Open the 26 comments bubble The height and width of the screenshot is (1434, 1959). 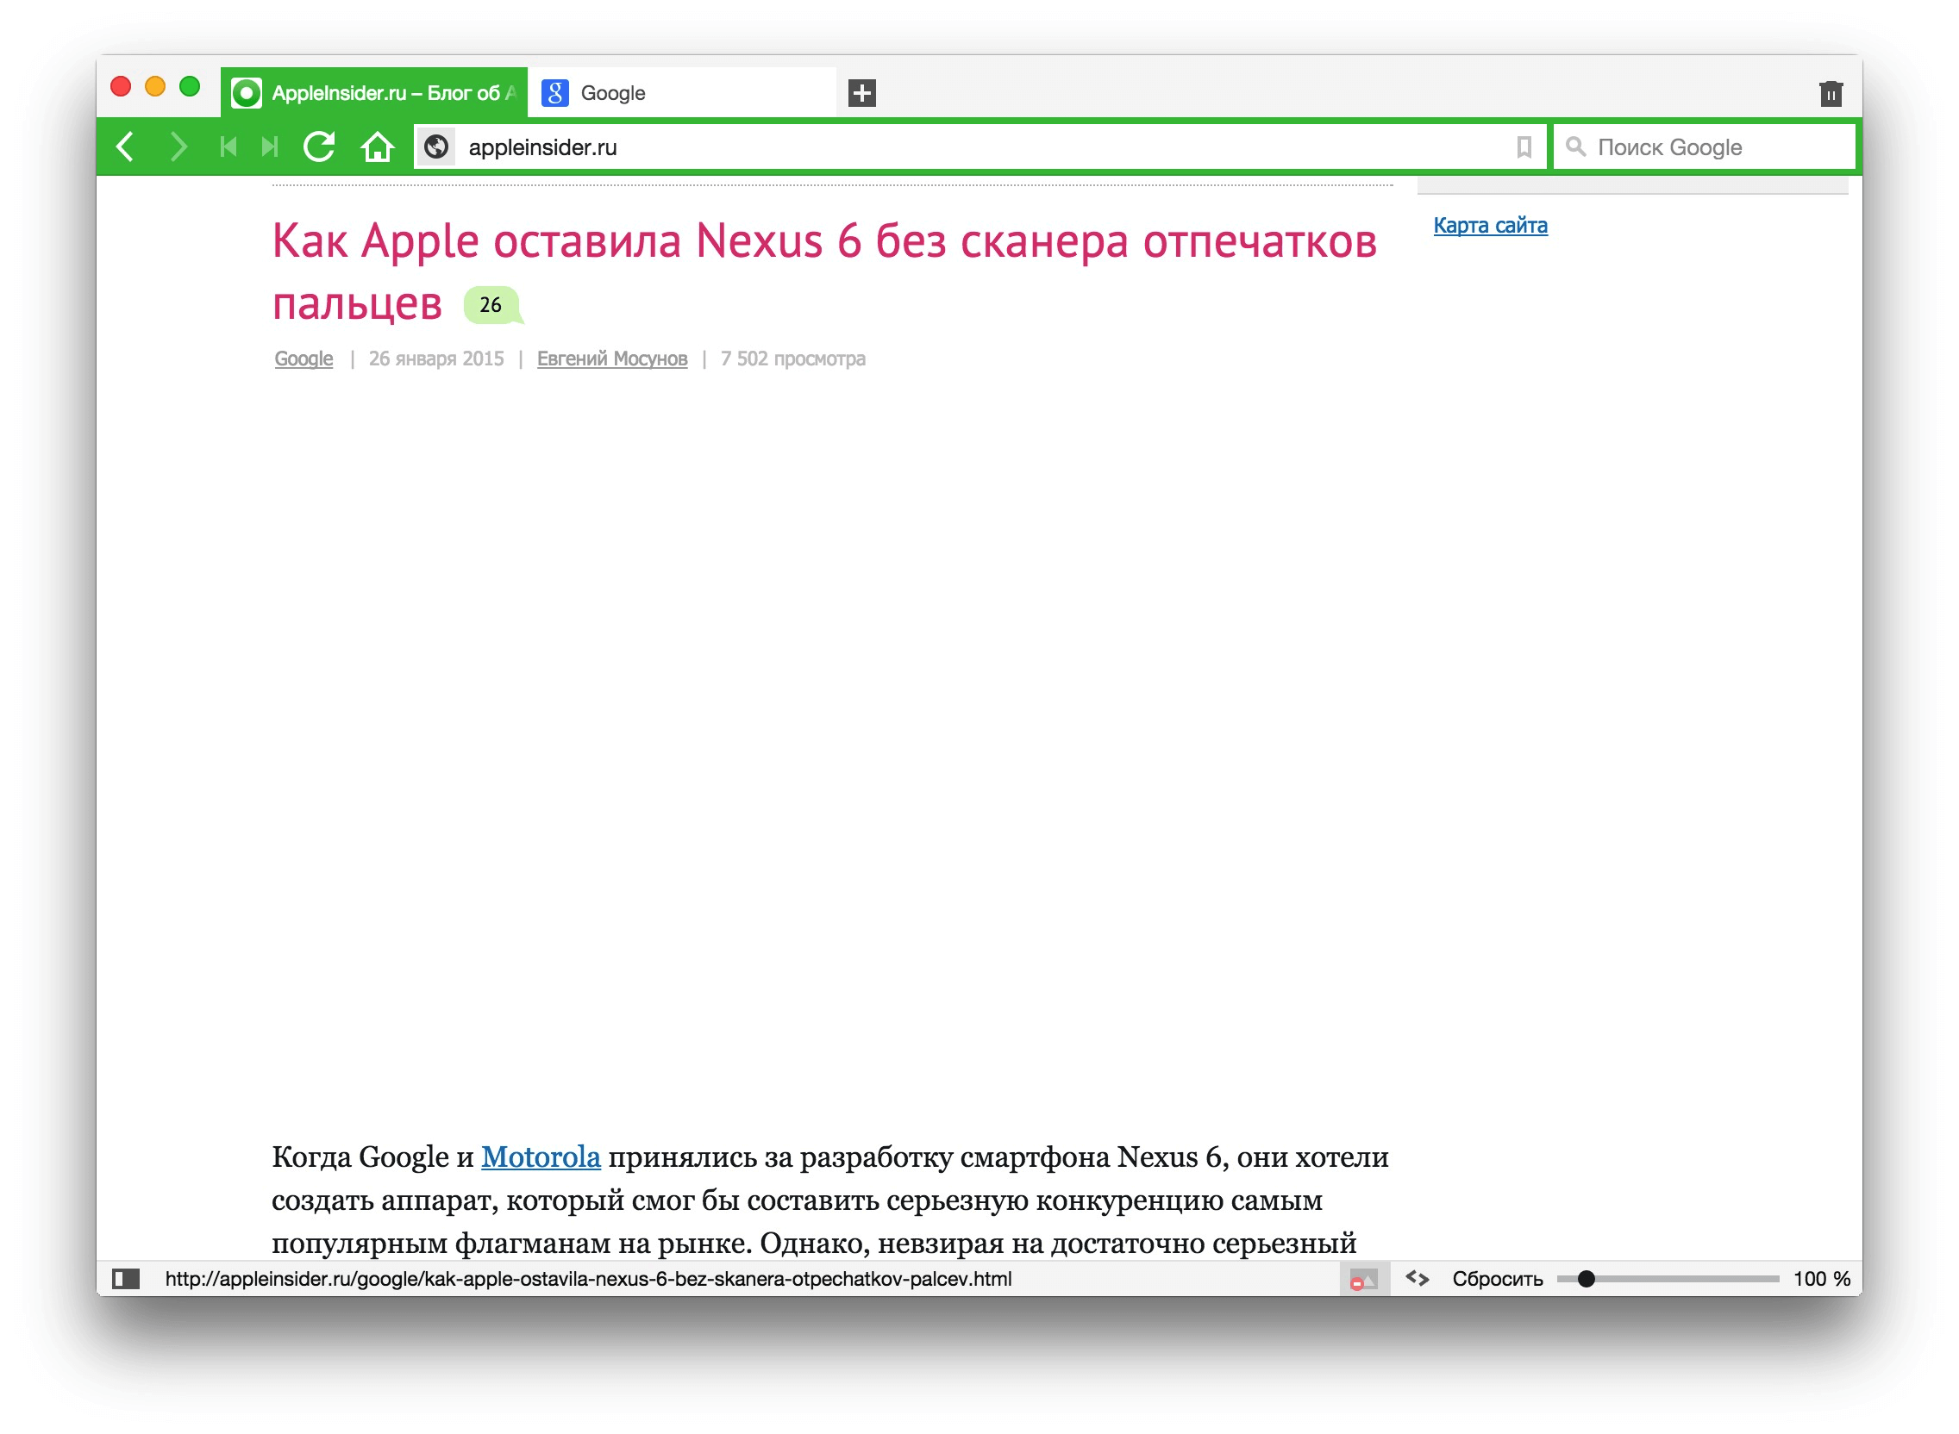pos(492,305)
